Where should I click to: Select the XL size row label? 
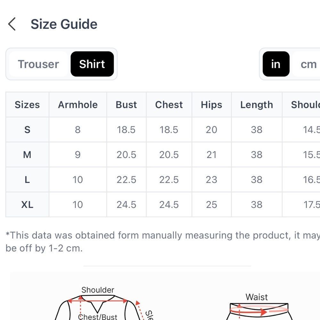pyautogui.click(x=27, y=204)
